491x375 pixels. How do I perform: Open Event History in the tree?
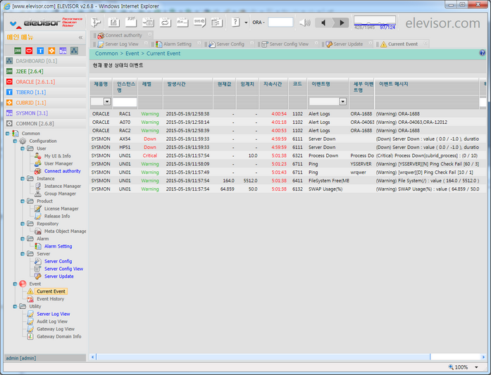[50, 299]
